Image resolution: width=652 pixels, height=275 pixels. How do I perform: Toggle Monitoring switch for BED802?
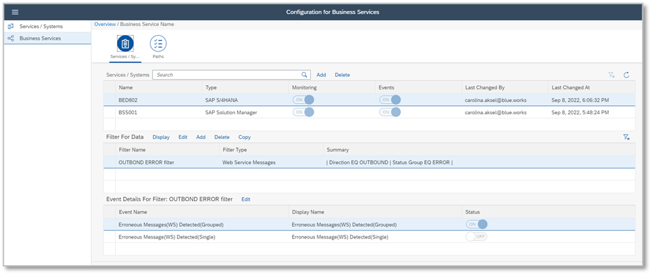click(x=303, y=99)
